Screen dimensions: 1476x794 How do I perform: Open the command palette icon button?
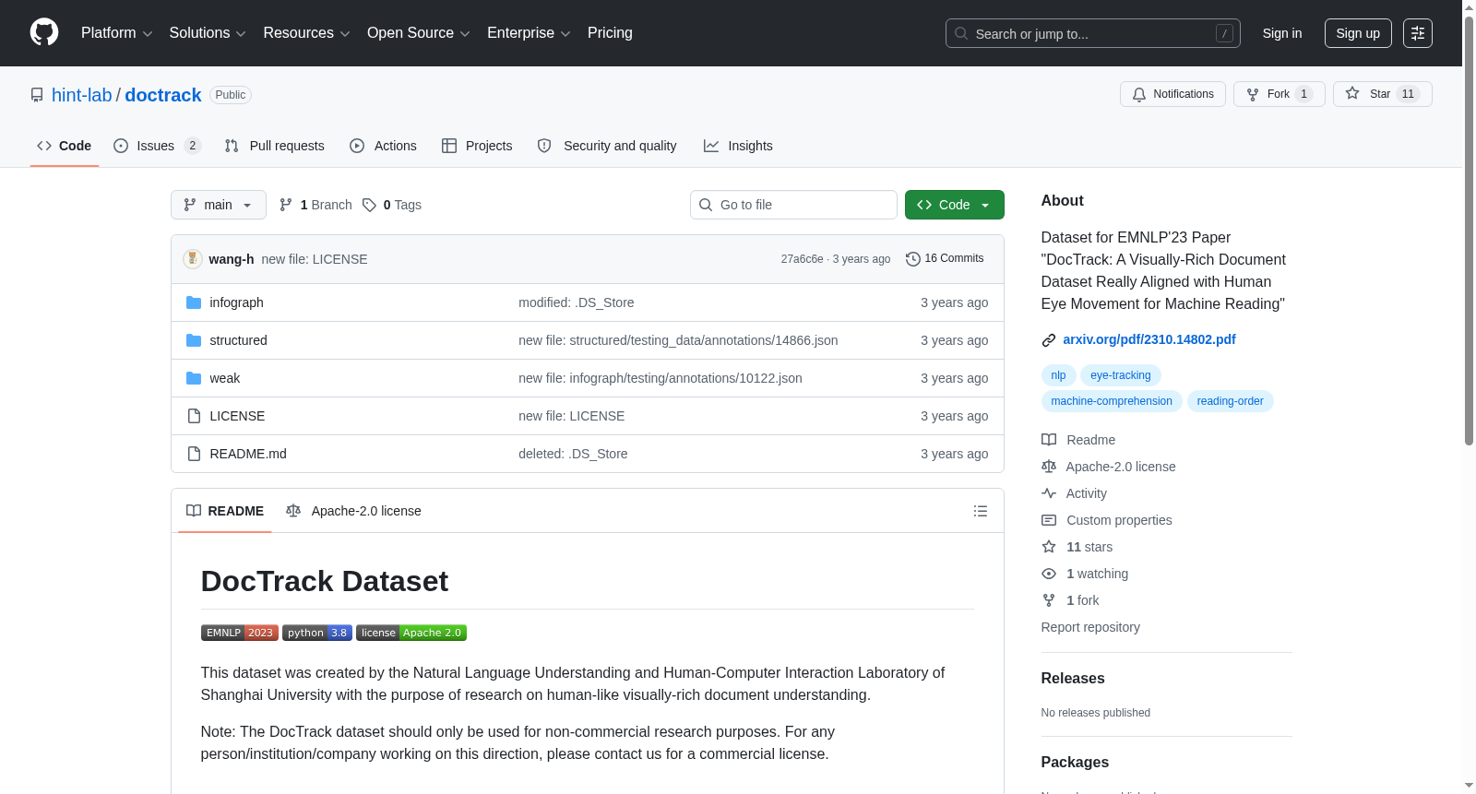(x=1418, y=33)
